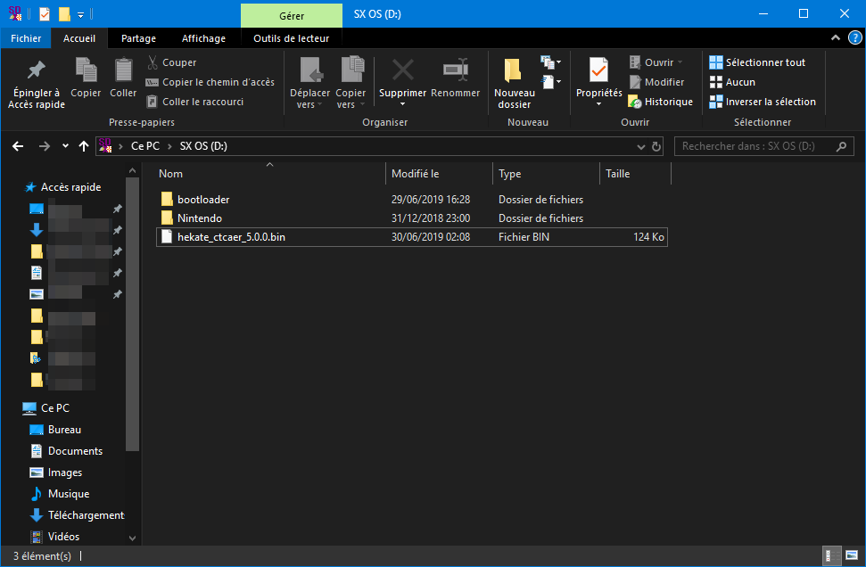The image size is (866, 567).
Task: Cut selection with Couper
Action: (x=172, y=62)
